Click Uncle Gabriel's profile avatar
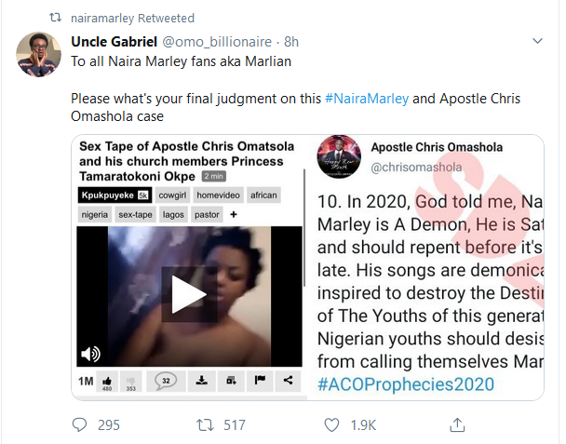The width and height of the screenshot is (566, 444). pos(40,56)
